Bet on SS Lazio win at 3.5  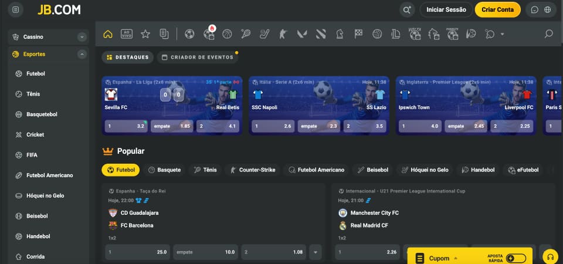365,127
